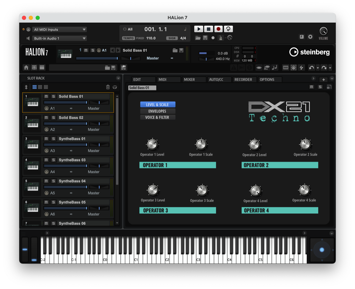Click the RAM button in toolbar

coord(285,68)
